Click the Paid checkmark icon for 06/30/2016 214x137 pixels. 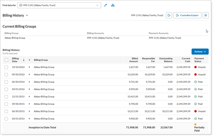[x=196, y=82]
